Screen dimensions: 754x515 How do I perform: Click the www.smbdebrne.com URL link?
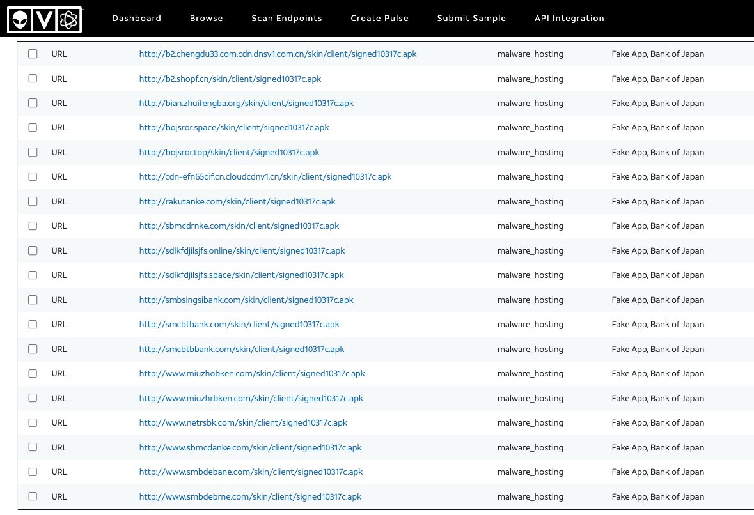coord(250,497)
